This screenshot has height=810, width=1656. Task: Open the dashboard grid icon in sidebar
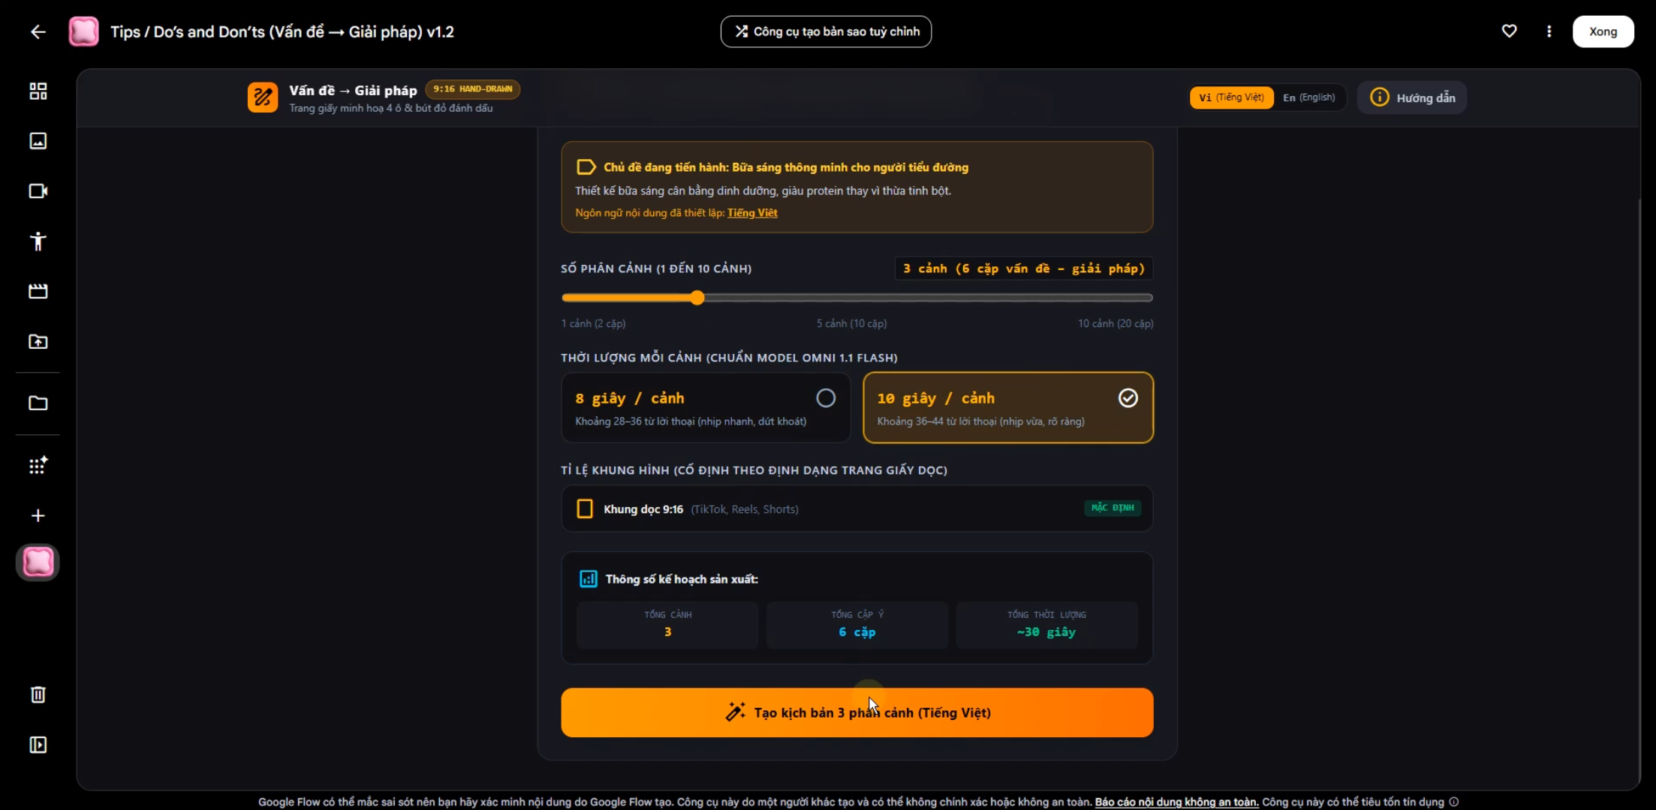click(x=38, y=91)
